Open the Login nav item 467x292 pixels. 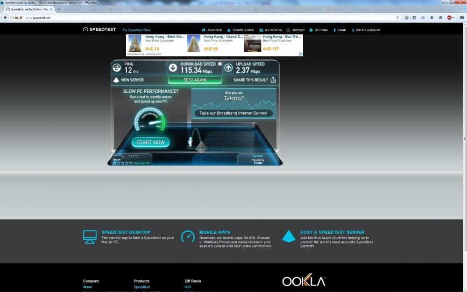pyautogui.click(x=340, y=30)
